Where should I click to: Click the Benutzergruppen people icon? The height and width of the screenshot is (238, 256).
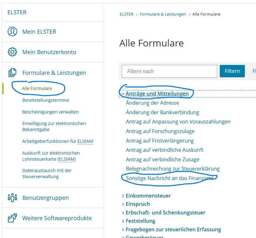click(x=12, y=198)
